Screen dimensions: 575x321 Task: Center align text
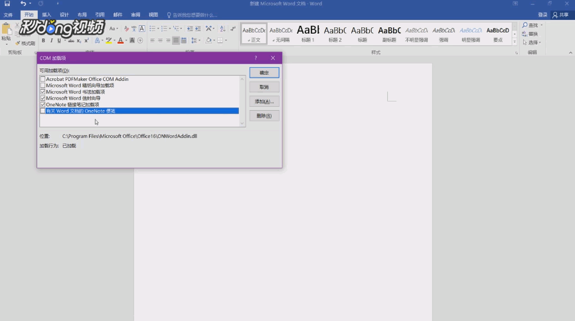tap(160, 40)
